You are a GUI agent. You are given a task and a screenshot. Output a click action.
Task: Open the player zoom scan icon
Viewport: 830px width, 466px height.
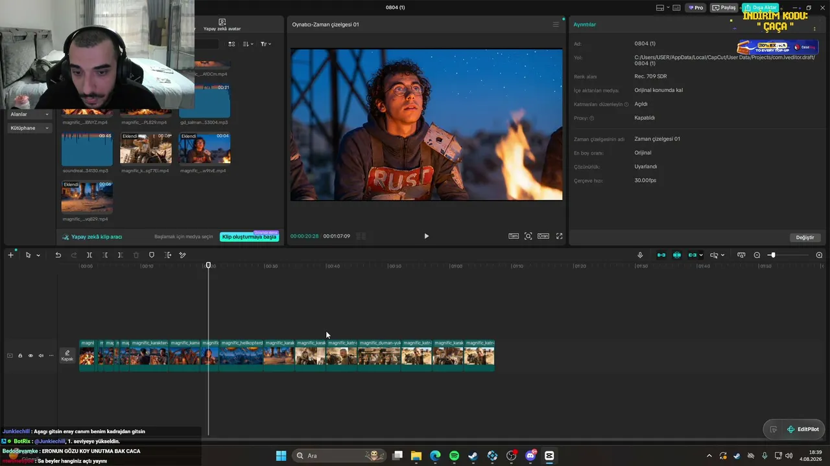tap(528, 236)
